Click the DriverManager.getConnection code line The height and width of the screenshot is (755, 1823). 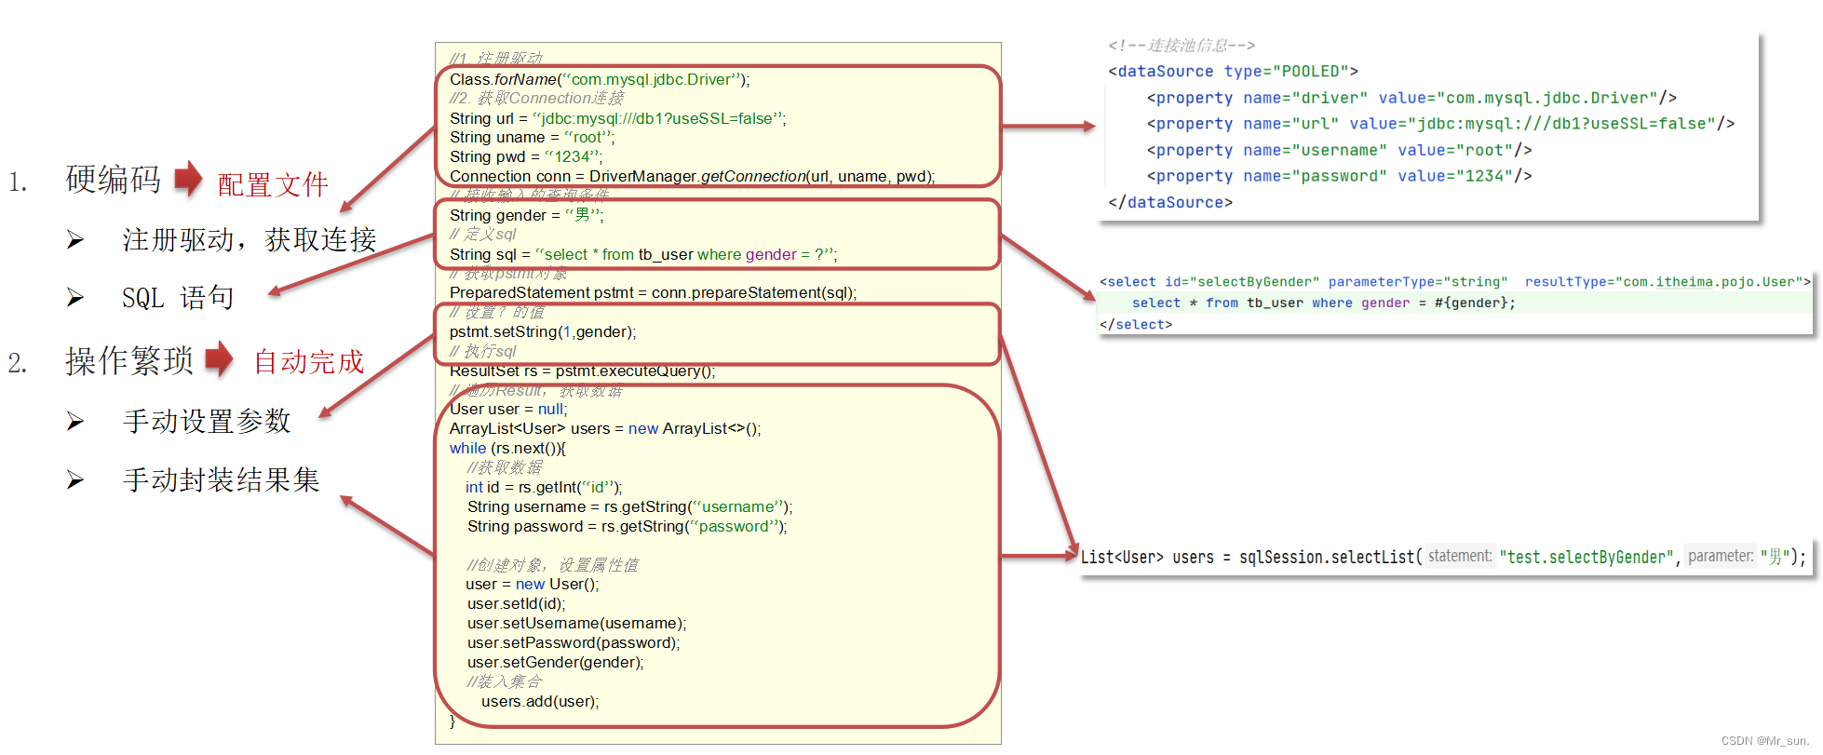point(693,176)
